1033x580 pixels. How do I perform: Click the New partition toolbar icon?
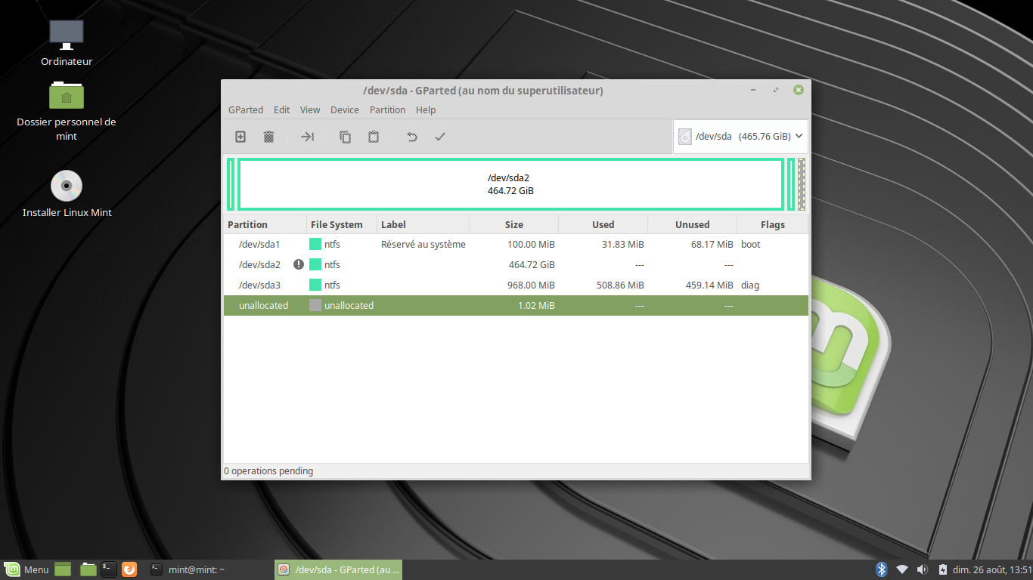pos(240,137)
